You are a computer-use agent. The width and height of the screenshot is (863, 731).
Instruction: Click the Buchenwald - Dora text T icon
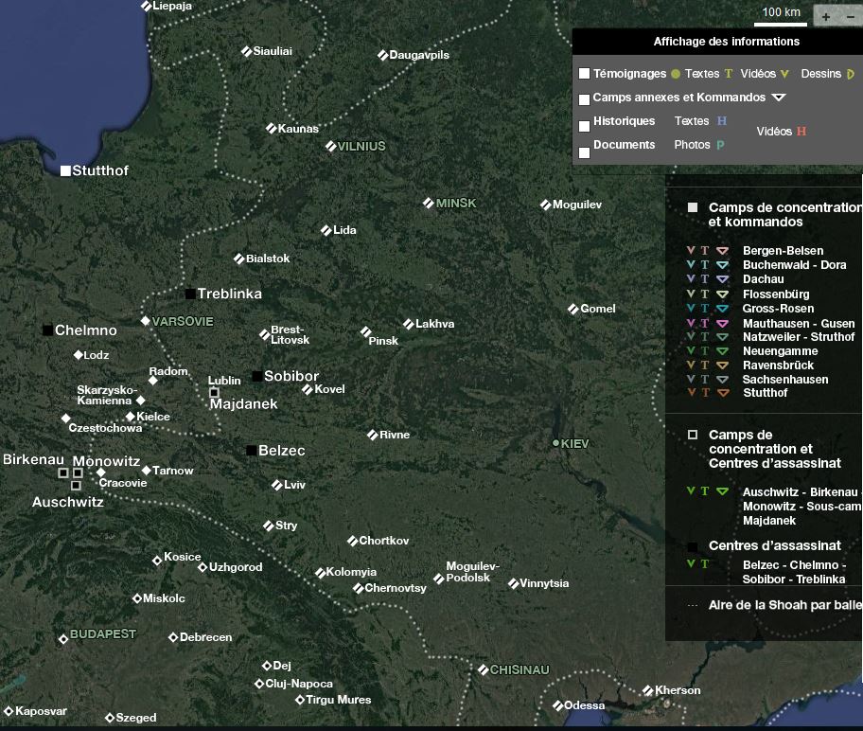coord(705,265)
